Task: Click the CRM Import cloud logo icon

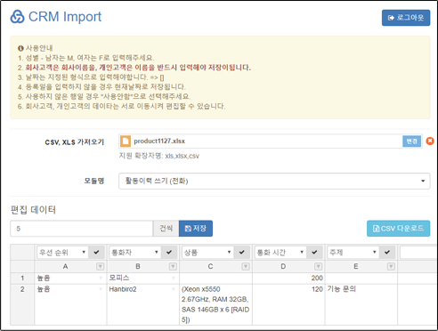Action: [x=17, y=17]
